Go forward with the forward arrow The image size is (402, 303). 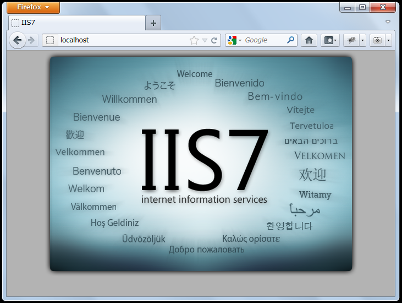(31, 40)
